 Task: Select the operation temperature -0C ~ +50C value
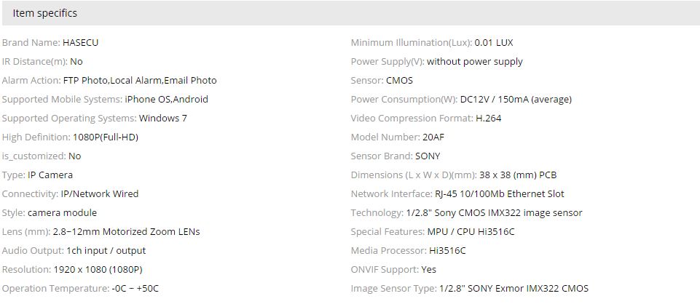click(x=134, y=289)
